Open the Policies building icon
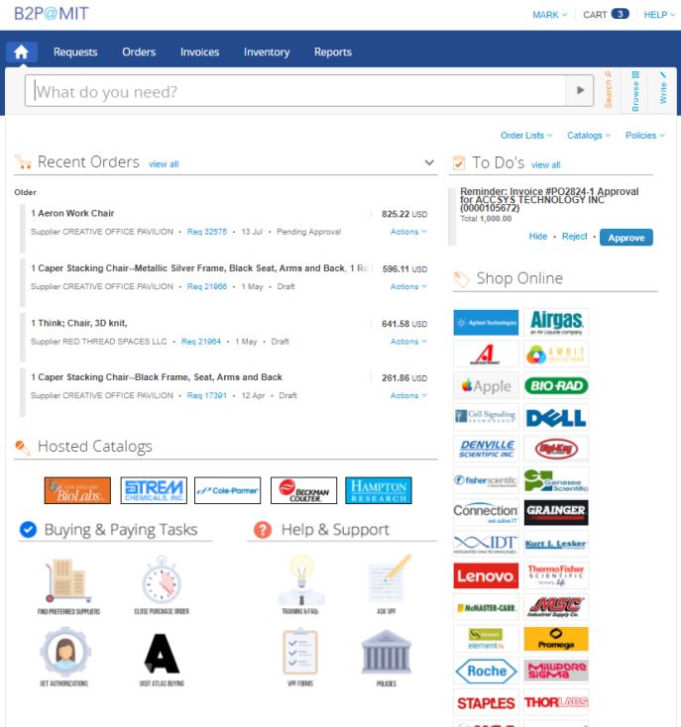Viewport: 681px width, 727px height. [386, 654]
